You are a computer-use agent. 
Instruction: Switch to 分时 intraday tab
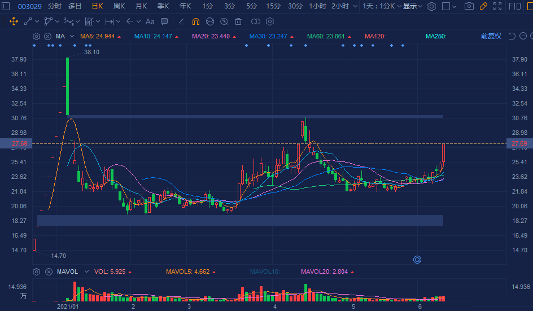pos(55,6)
